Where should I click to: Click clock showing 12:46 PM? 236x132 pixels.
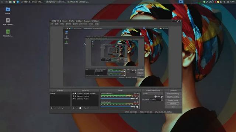tap(230, 2)
